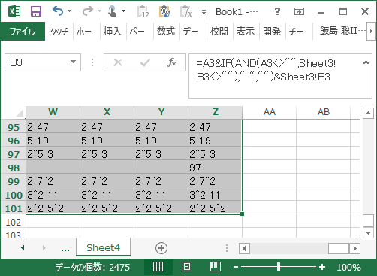The image size is (377, 276).
Task: Click the paste values clipboard icon
Action: point(143,11)
